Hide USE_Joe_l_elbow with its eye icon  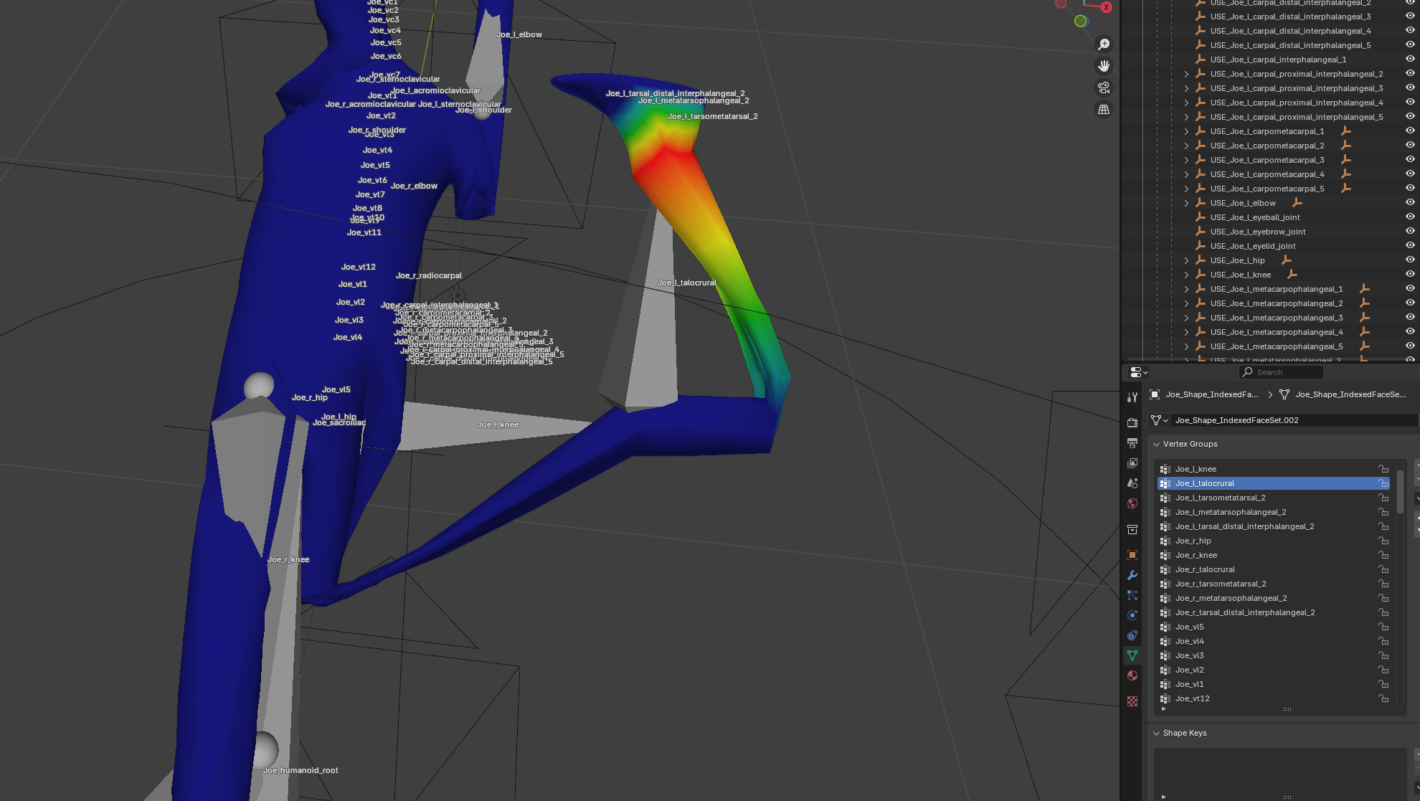pos(1409,203)
